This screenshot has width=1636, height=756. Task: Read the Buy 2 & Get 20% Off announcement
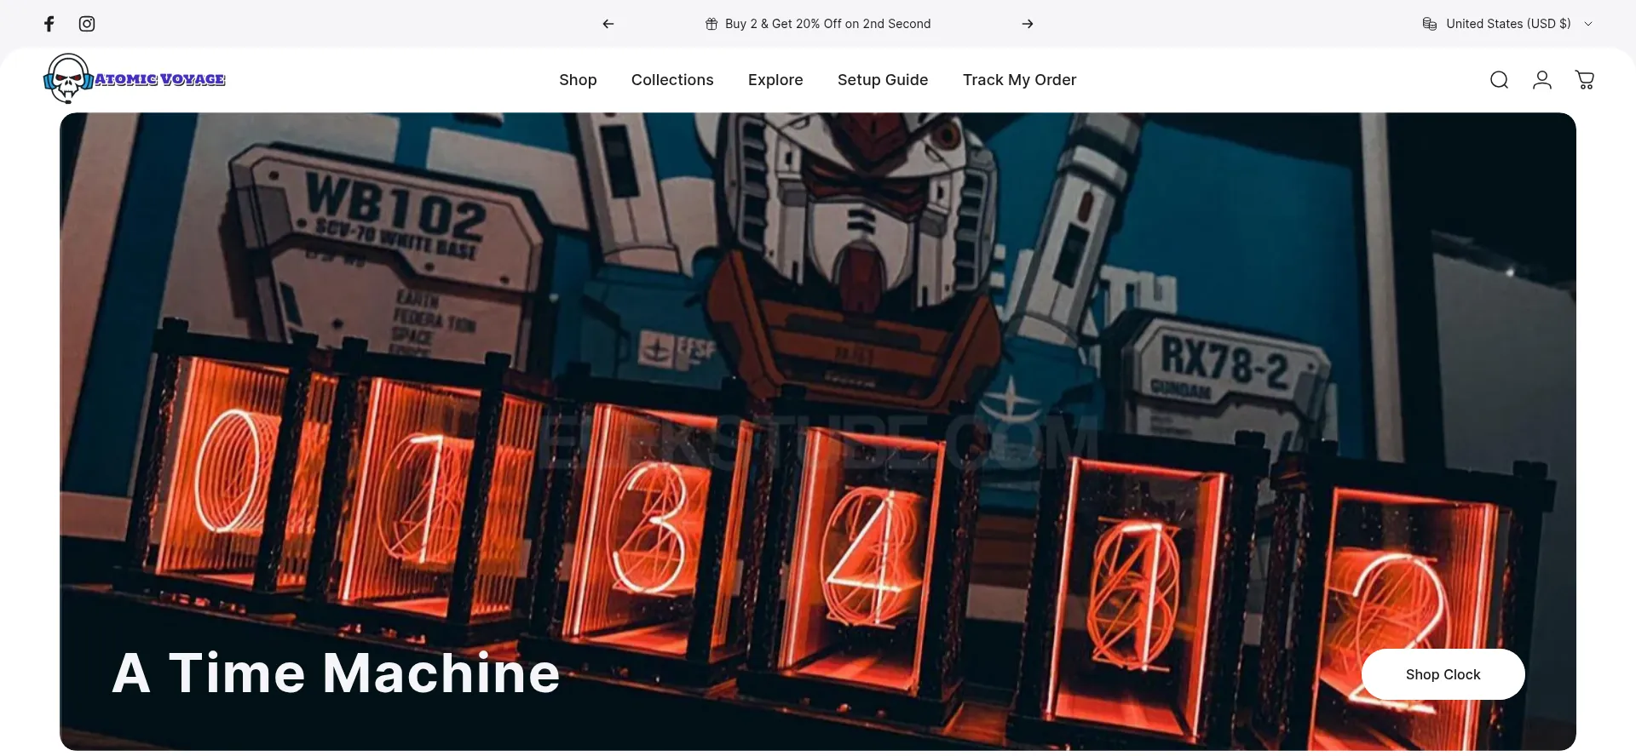(x=827, y=24)
